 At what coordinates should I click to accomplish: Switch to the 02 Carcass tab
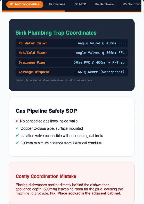coord(57,4)
